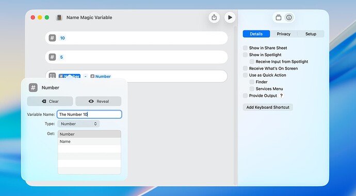
Task: Run the shortcut with play button
Action: (230, 17)
